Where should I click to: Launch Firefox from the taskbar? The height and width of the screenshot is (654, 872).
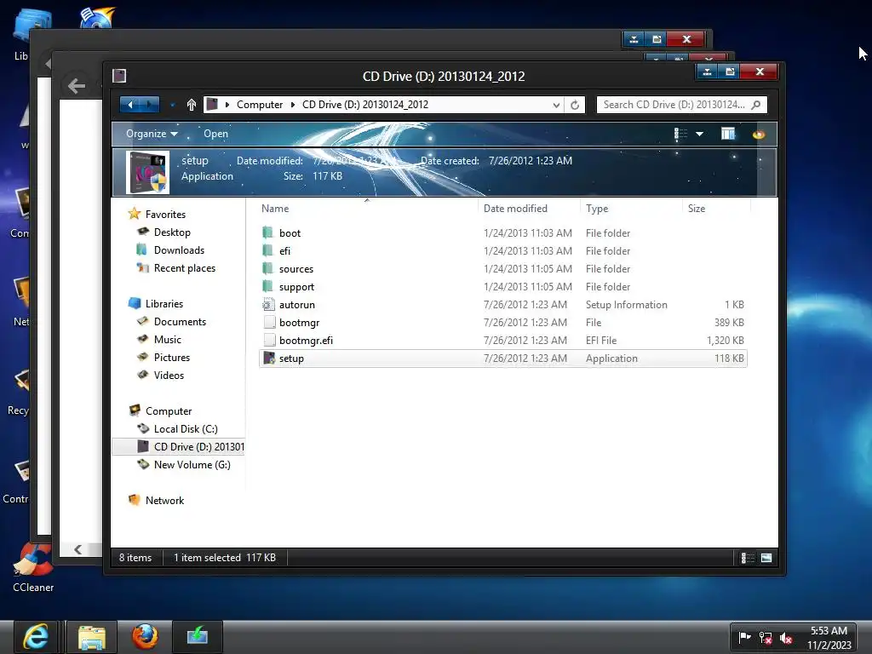pyautogui.click(x=145, y=637)
